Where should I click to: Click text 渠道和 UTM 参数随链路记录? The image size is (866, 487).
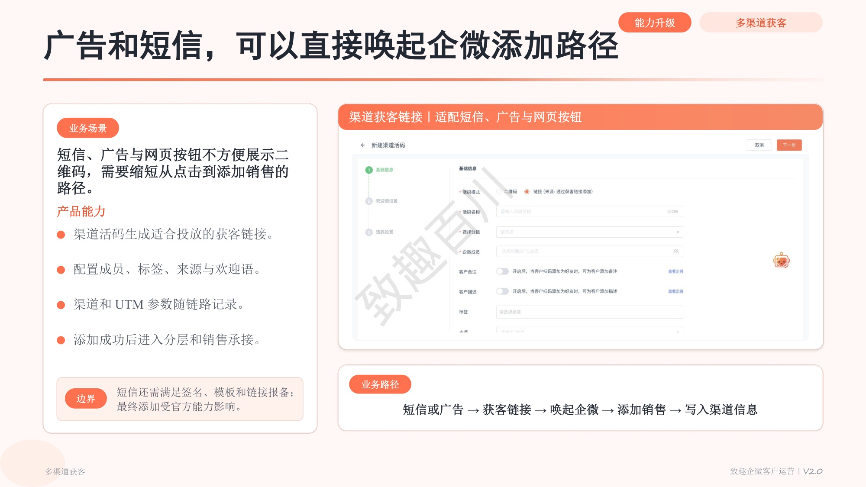tap(159, 304)
